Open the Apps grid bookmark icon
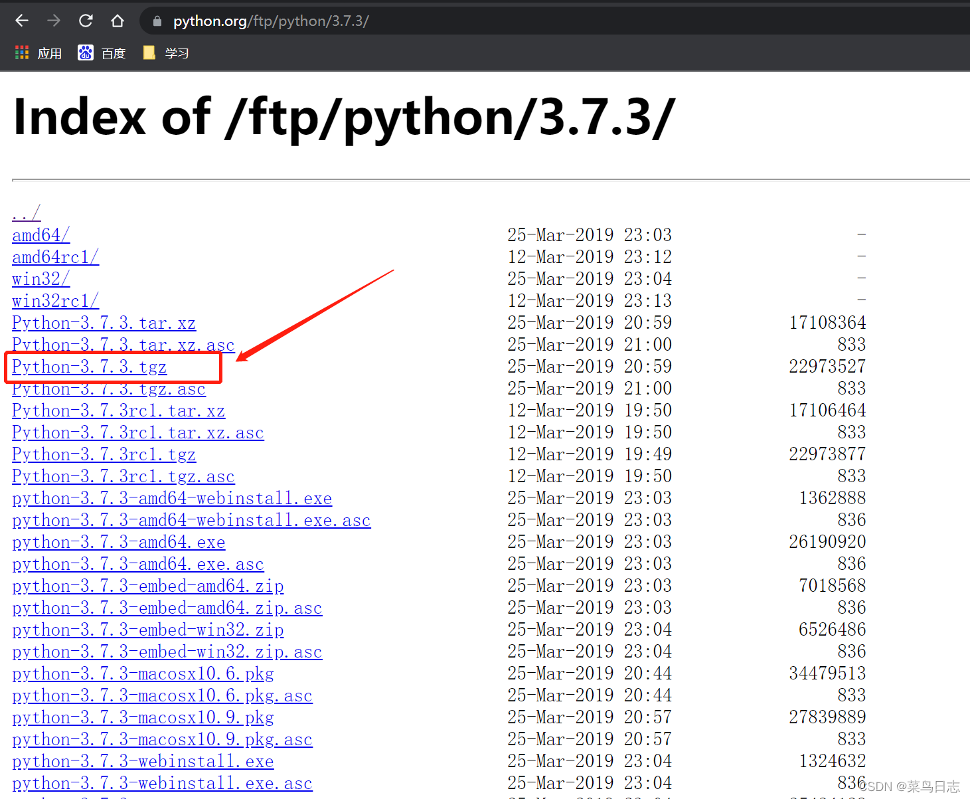The width and height of the screenshot is (970, 799). click(x=22, y=52)
